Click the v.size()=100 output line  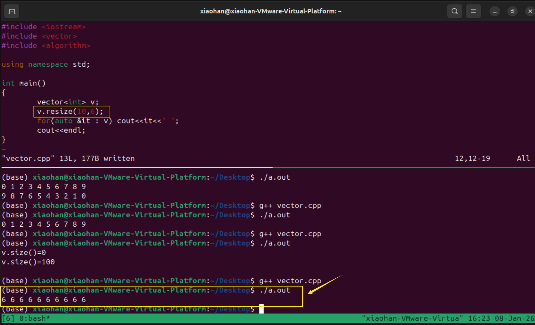(x=28, y=262)
